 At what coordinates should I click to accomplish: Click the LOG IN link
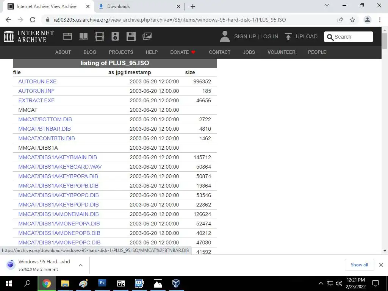click(269, 36)
